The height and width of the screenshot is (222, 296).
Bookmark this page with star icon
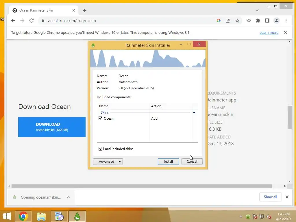click(x=237, y=21)
